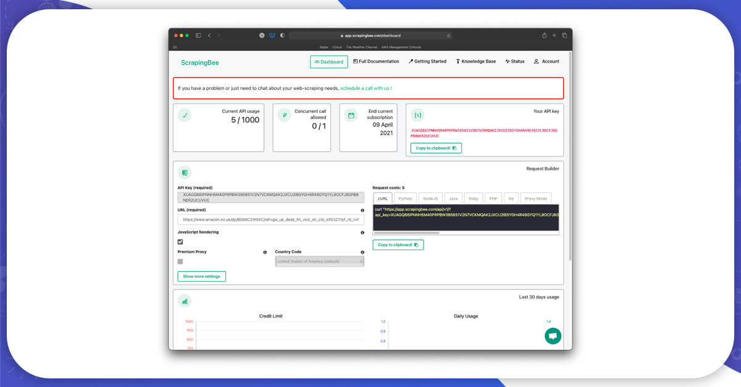The image size is (741, 387).
Task: Click the 5 / 1000 usage value
Action: coord(245,120)
